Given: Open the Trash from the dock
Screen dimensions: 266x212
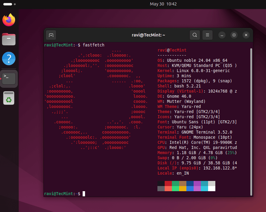Looking at the screenshot, I should (9, 98).
